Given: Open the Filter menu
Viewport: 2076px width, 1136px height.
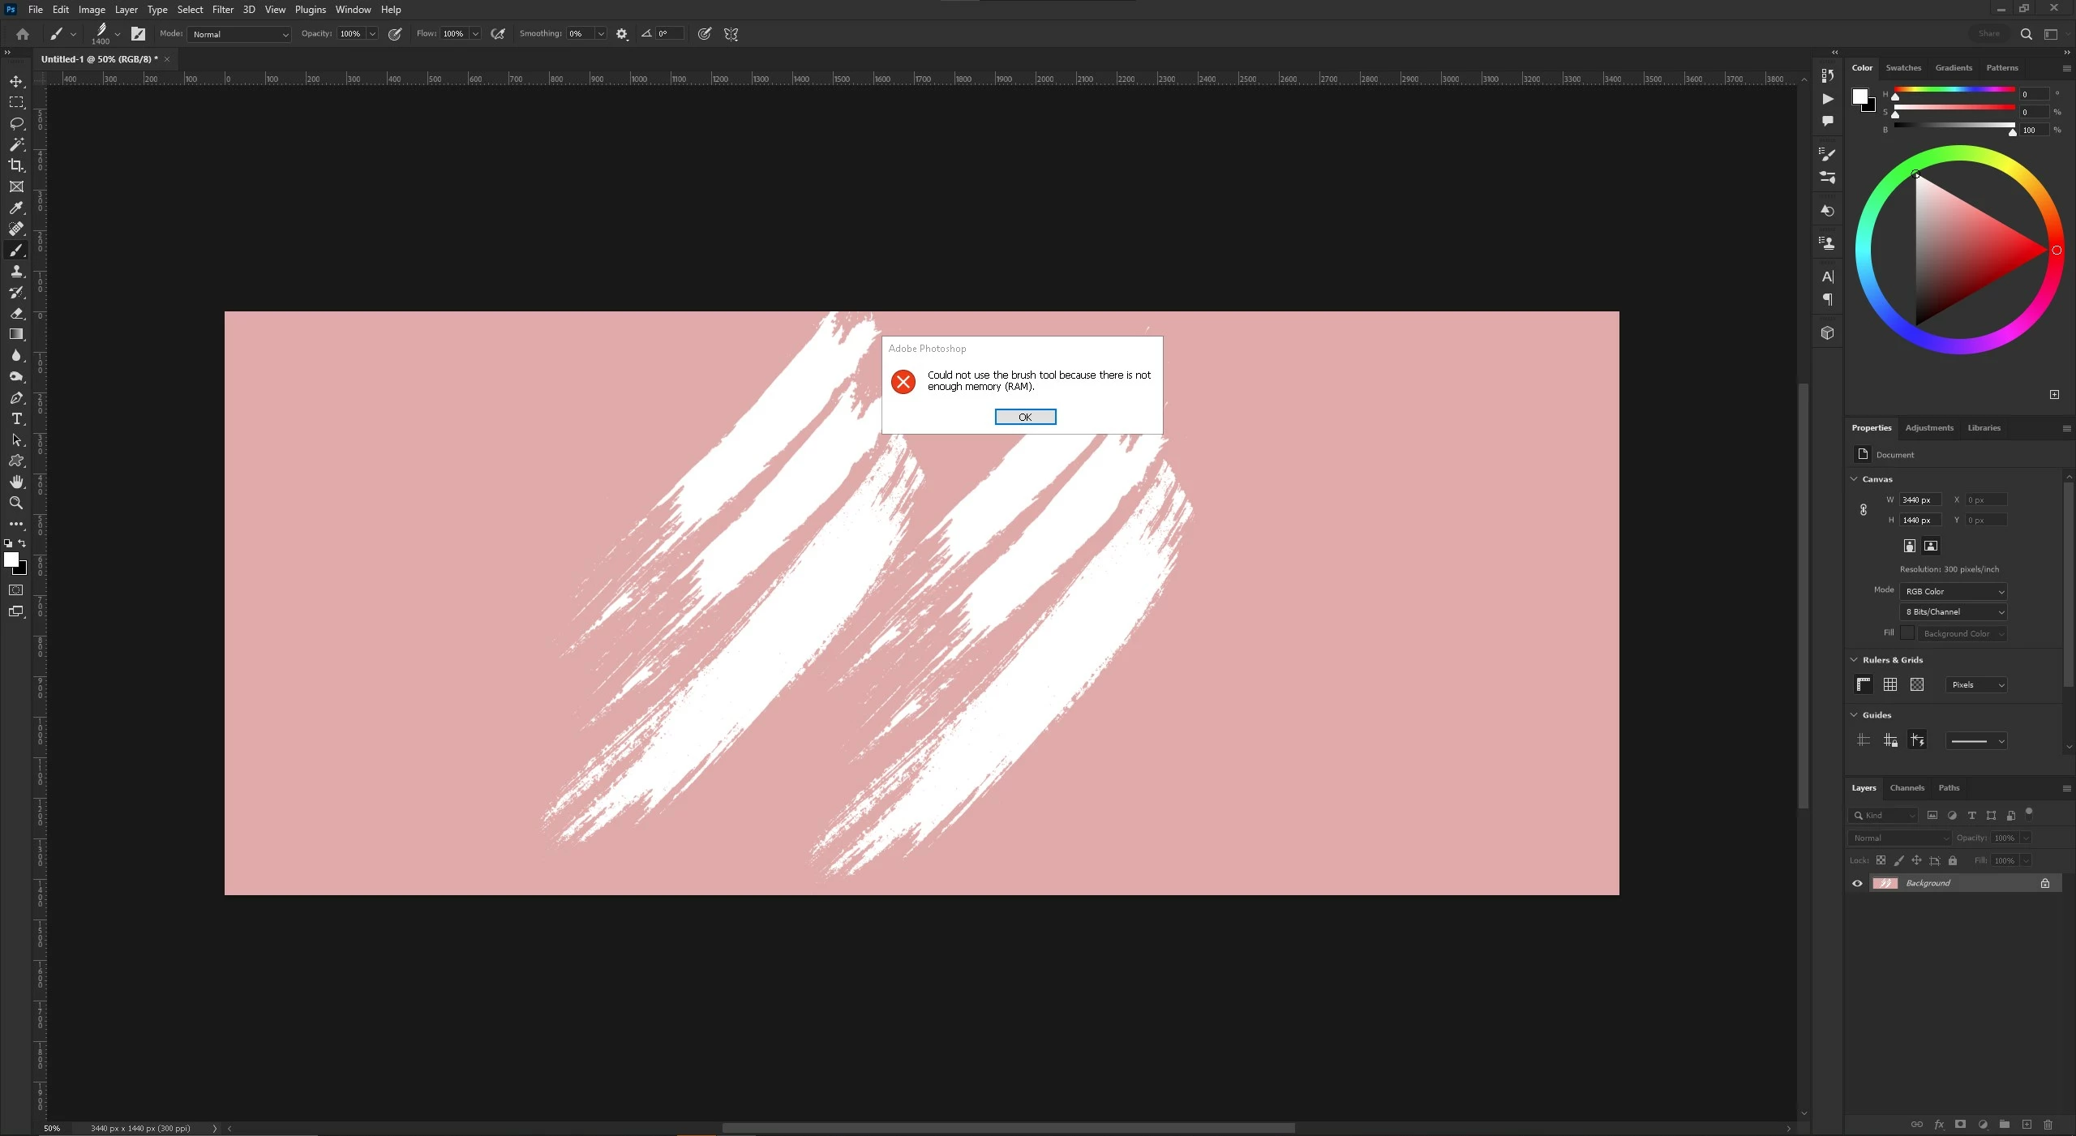Looking at the screenshot, I should pos(222,10).
